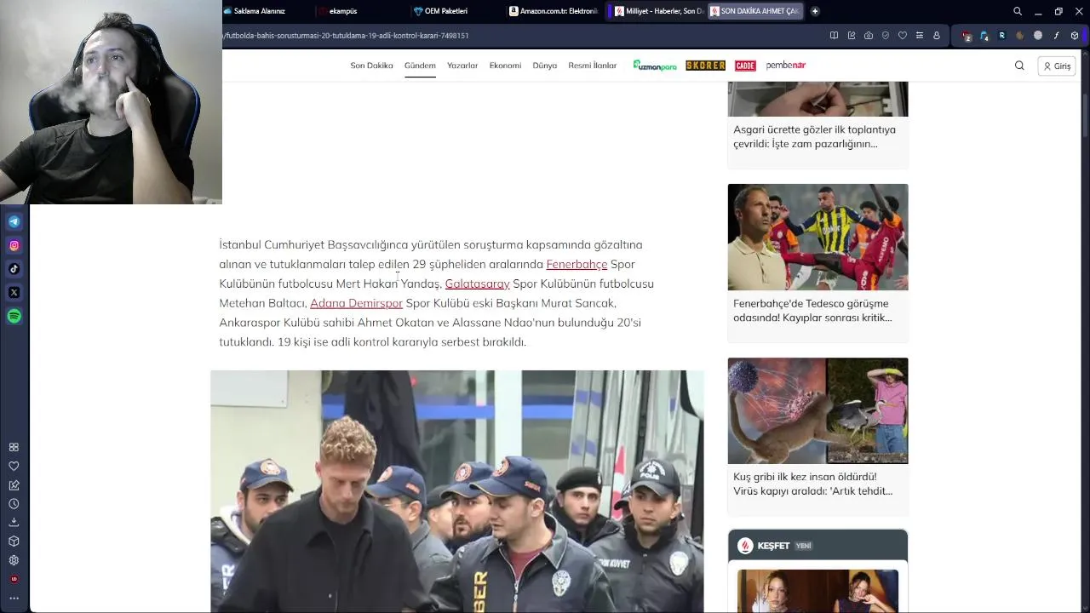Open the three-dot sidebar setup menu
Screen dimensions: 1090x613
point(14,598)
